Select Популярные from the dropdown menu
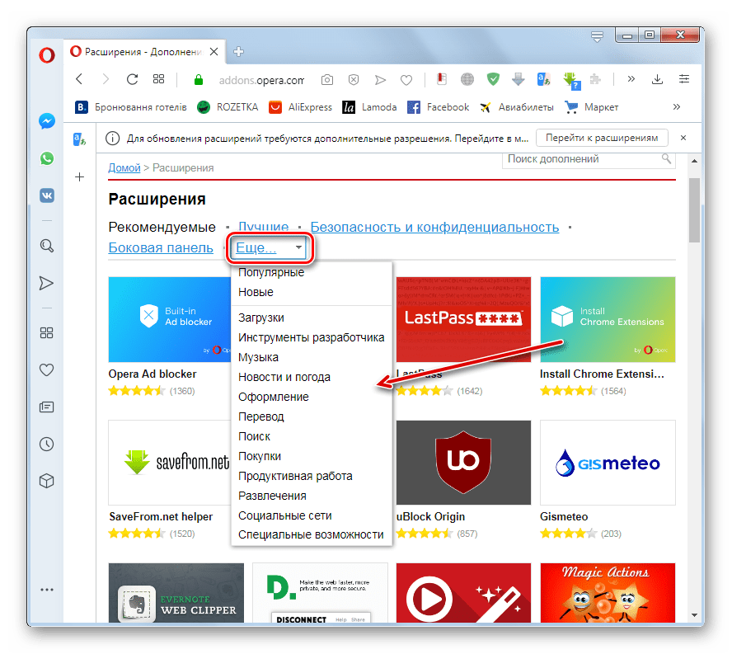This screenshot has width=732, height=654. [x=270, y=272]
